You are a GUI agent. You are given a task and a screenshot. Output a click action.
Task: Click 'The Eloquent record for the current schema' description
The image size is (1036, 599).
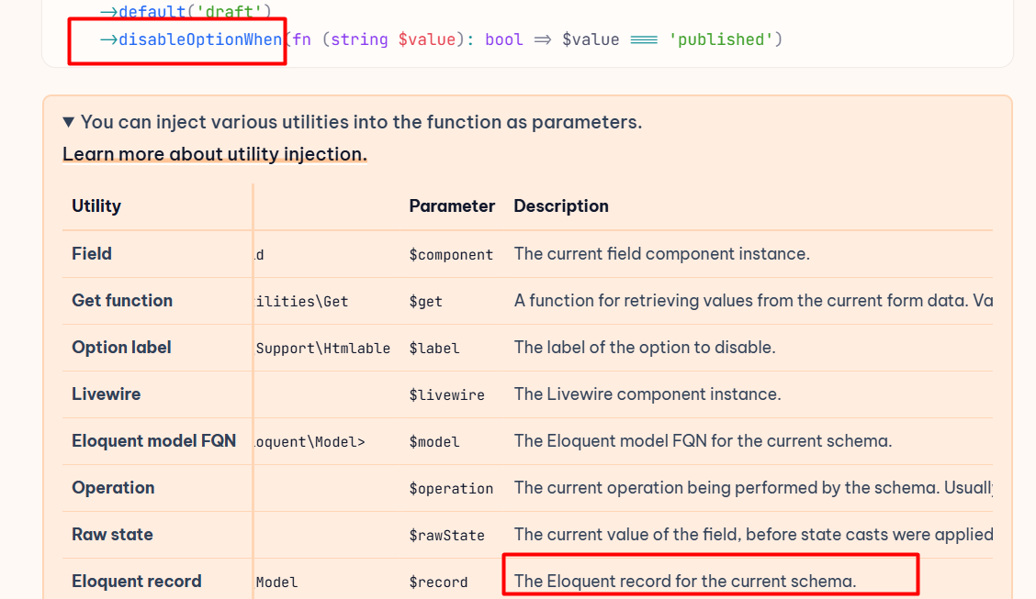684,581
